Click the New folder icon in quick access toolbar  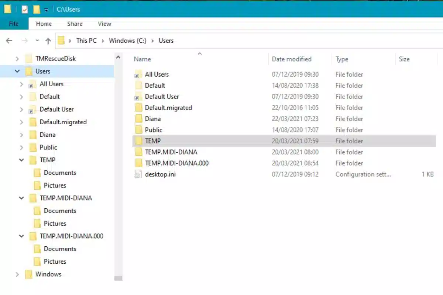(36, 10)
